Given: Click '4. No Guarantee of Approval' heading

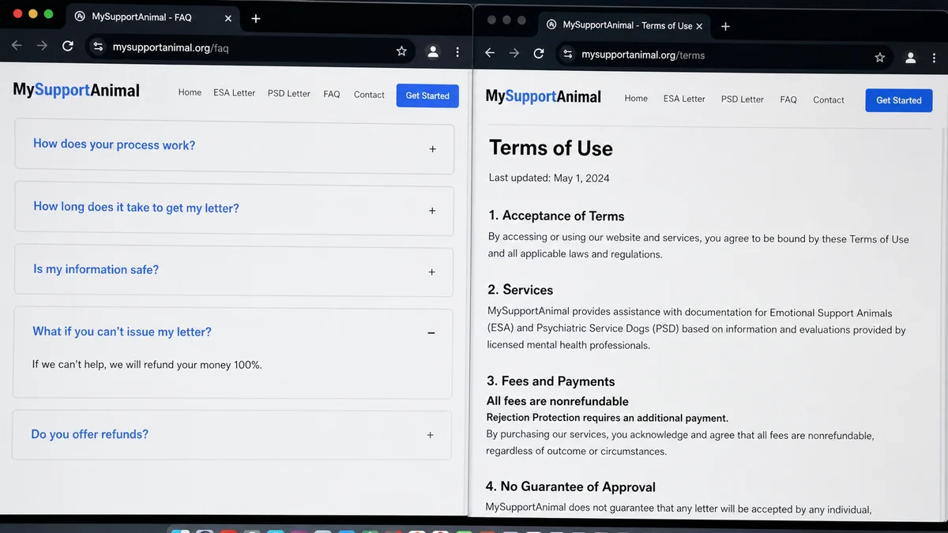Looking at the screenshot, I should (x=570, y=487).
